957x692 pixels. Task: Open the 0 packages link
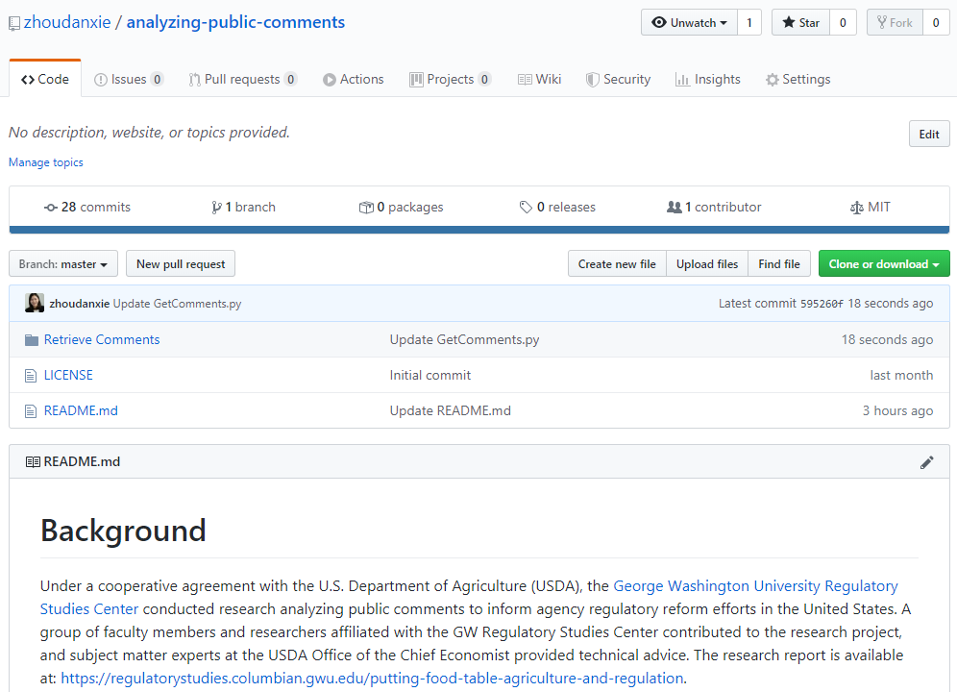pyautogui.click(x=401, y=208)
